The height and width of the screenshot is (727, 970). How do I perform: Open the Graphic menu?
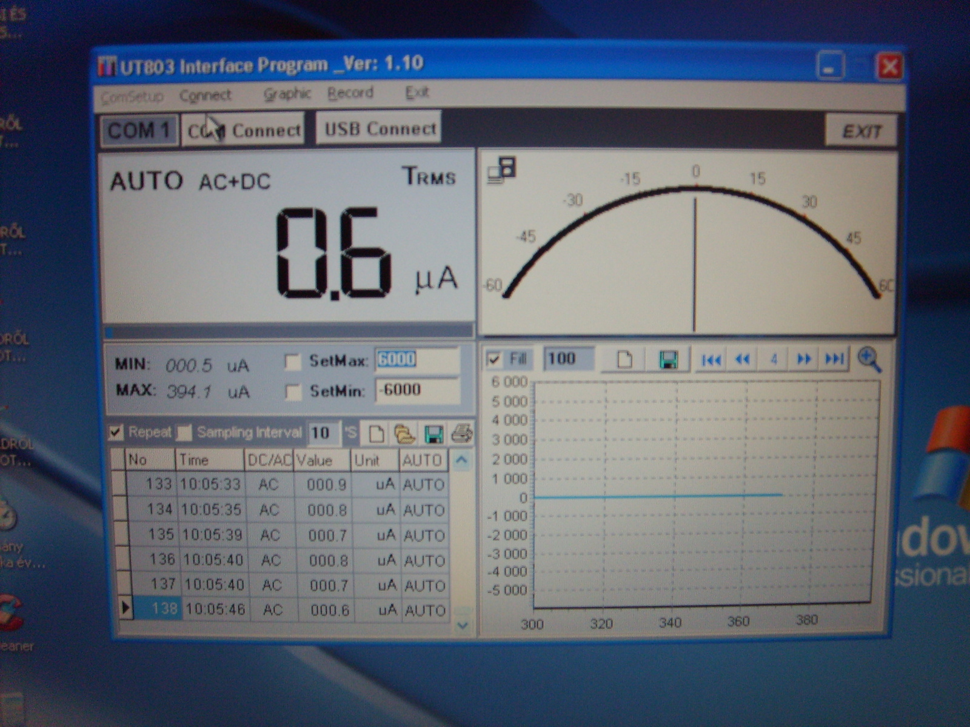pyautogui.click(x=287, y=94)
